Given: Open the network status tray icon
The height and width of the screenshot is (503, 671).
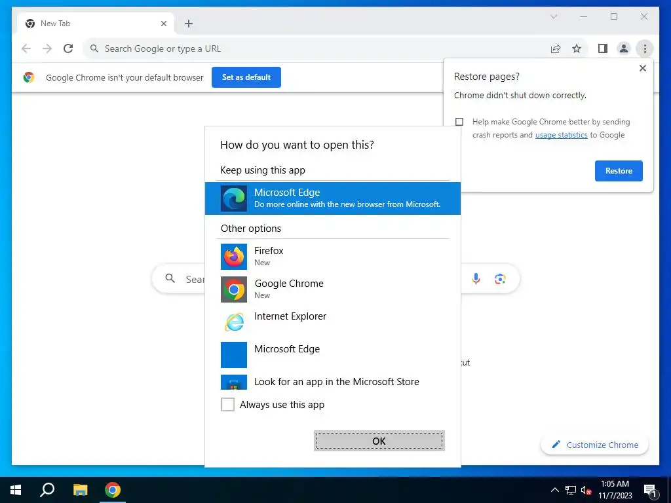Looking at the screenshot, I should pos(571,490).
